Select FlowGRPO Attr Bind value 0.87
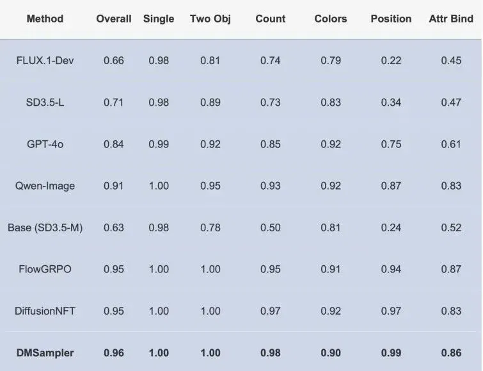This screenshot has height=371, width=483. pos(451,269)
